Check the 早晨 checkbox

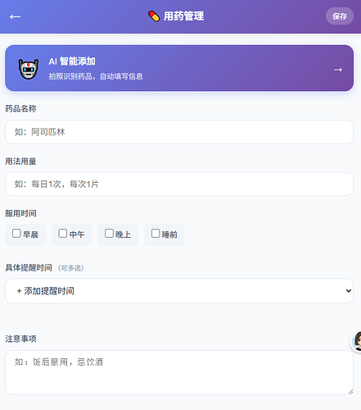pyautogui.click(x=16, y=234)
